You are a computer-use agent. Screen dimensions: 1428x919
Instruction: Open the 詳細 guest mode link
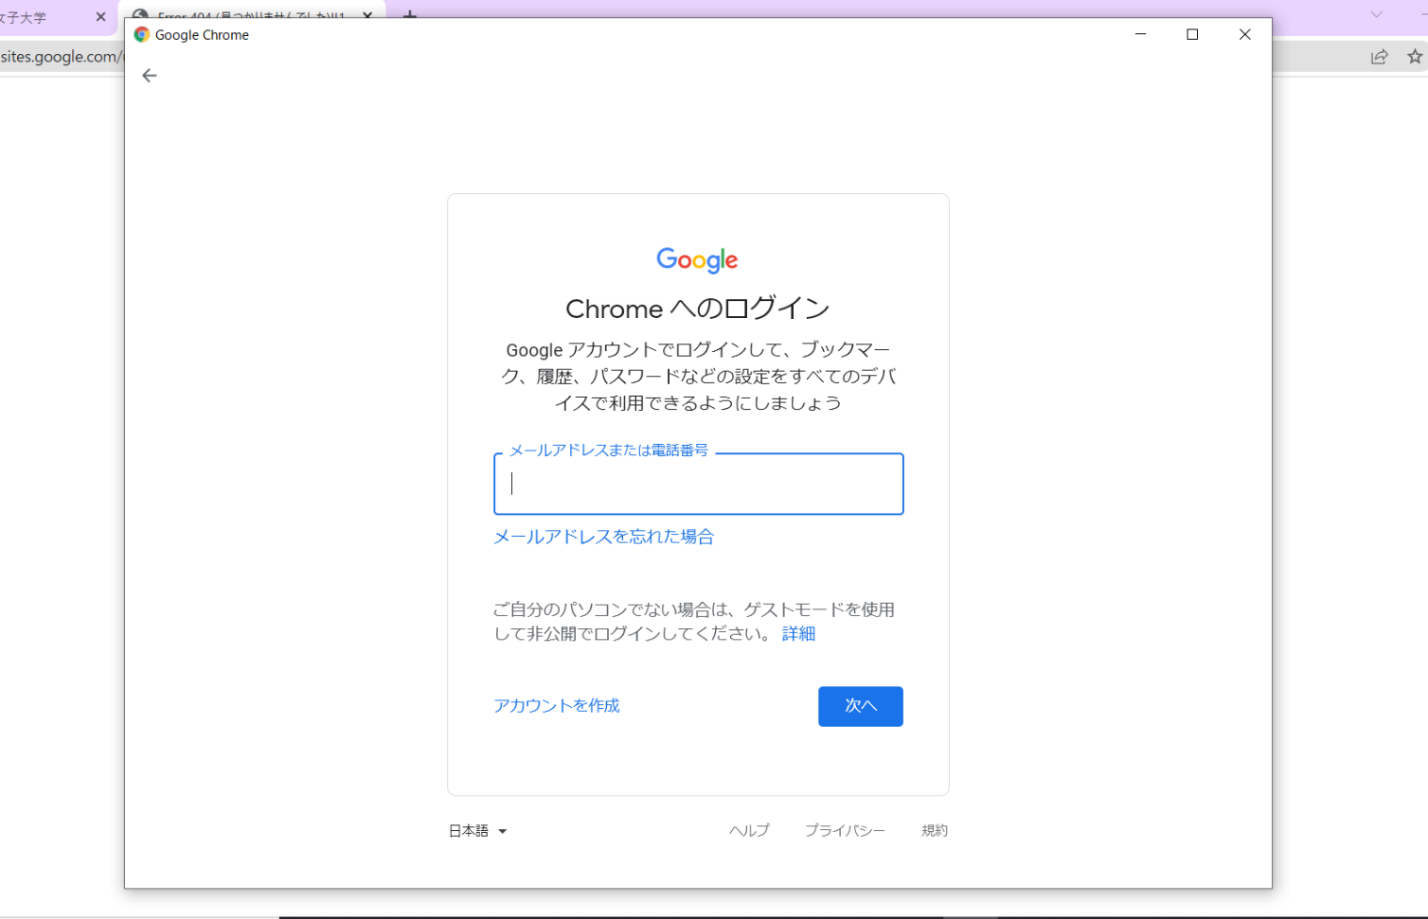point(798,634)
